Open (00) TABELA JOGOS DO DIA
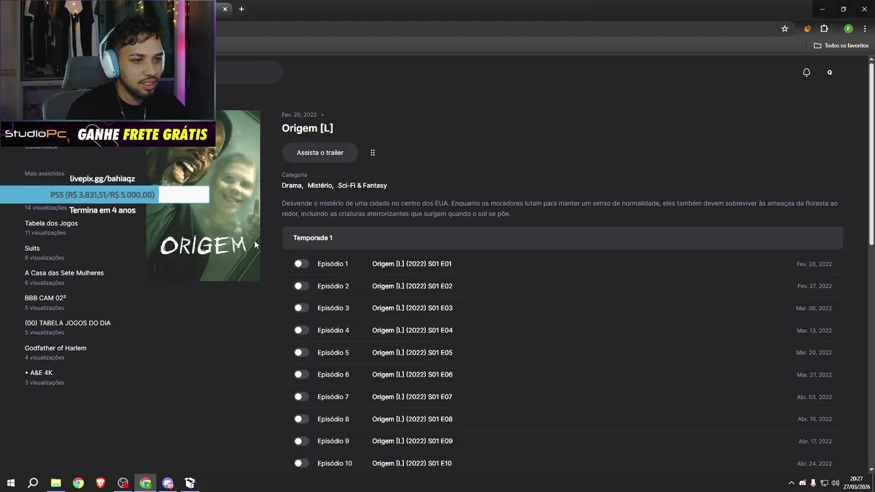Screen dimensions: 875x492 click(x=68, y=323)
